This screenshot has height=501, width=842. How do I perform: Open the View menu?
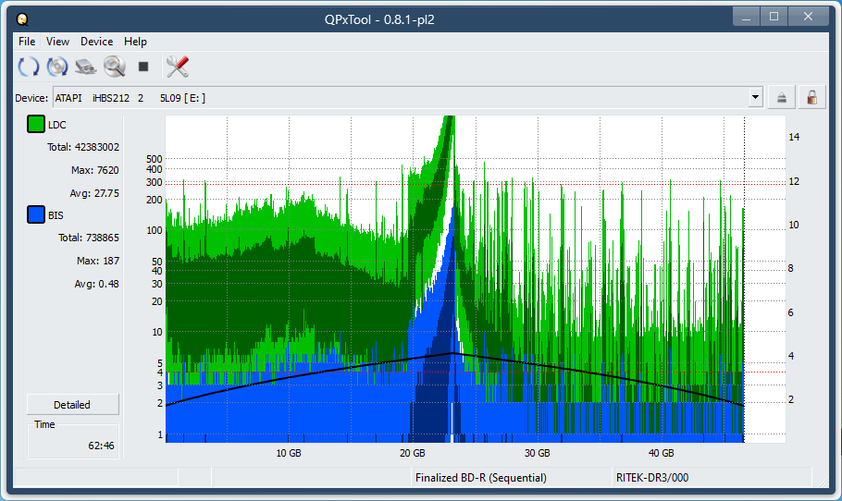coord(57,42)
